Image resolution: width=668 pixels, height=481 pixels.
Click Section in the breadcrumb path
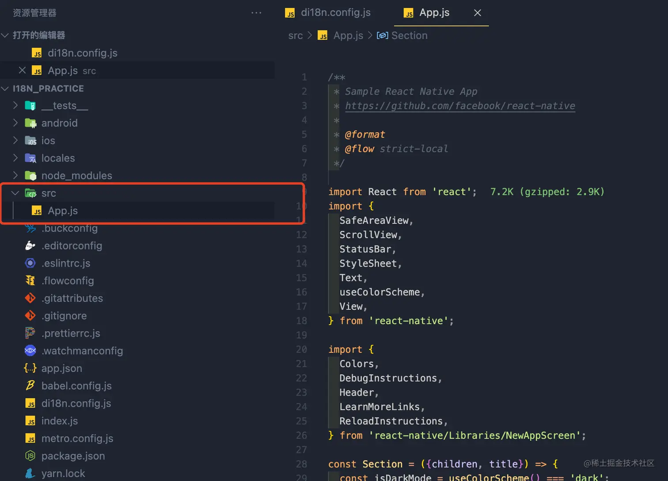pyautogui.click(x=410, y=35)
